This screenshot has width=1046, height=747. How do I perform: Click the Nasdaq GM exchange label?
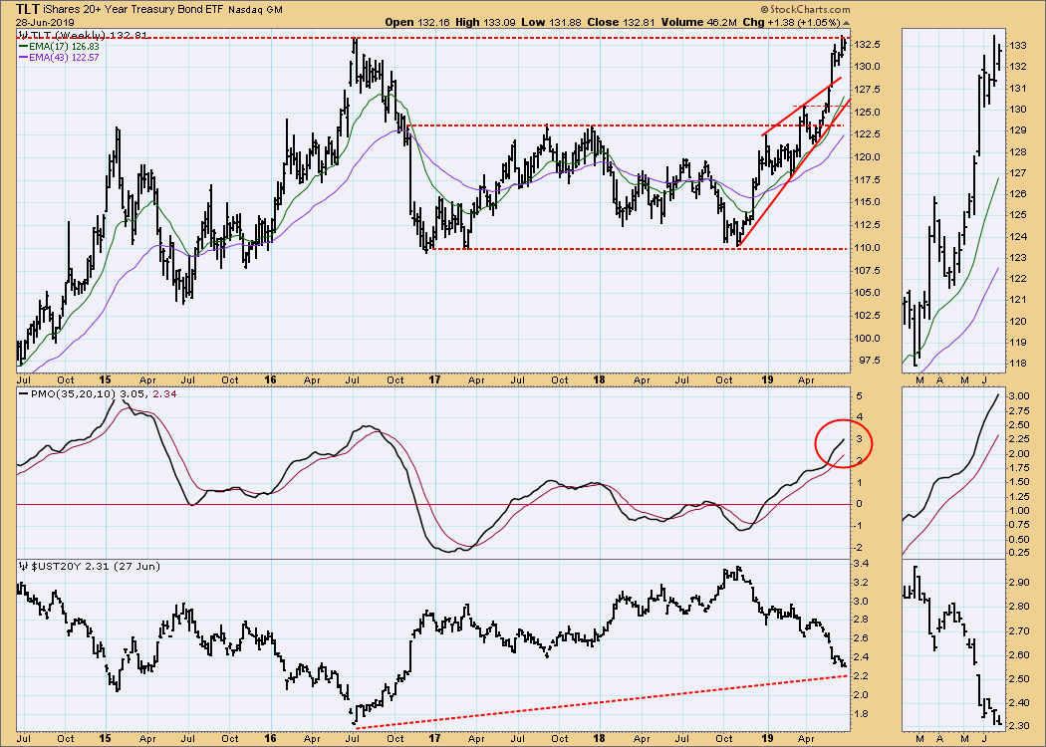pos(255,10)
